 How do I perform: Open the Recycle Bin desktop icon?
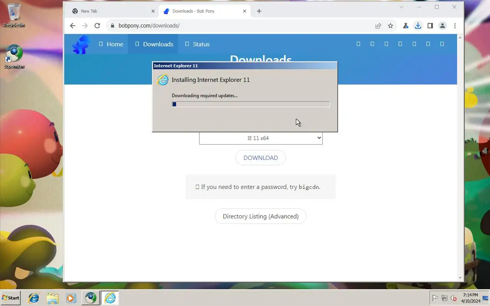(x=14, y=15)
